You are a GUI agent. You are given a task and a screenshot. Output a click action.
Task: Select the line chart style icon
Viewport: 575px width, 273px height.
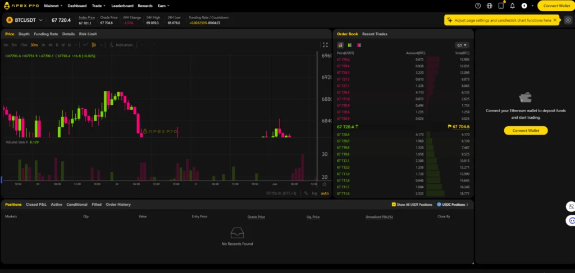point(85,45)
